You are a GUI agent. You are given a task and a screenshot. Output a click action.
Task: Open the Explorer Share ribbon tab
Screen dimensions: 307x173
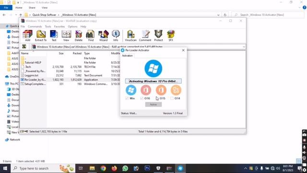pos(32,8)
